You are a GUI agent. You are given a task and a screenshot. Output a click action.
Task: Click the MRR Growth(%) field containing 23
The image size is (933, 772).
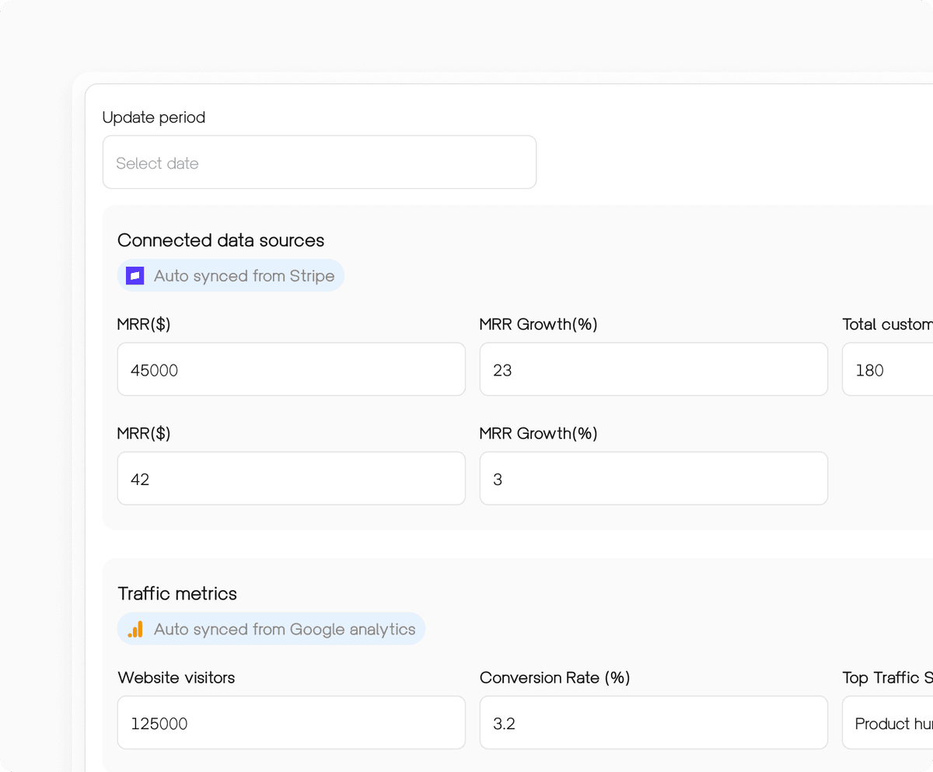[653, 369]
